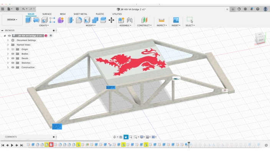
Task: Hide the Decals folder
Action: (13, 58)
